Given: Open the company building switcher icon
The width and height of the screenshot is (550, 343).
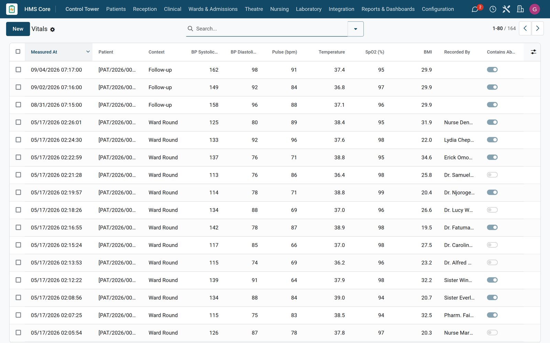Looking at the screenshot, I should (x=520, y=9).
